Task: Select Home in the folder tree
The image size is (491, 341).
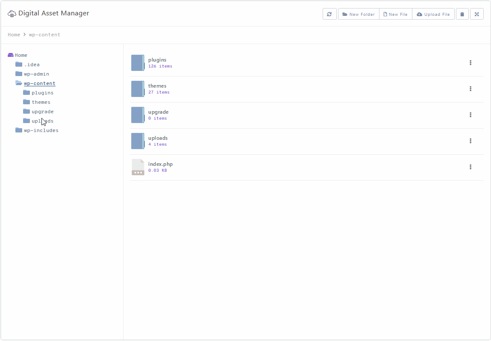Action: 21,55
